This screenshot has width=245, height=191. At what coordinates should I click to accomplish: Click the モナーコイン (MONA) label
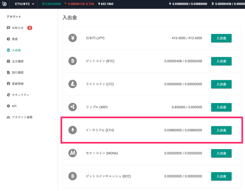tap(102, 153)
